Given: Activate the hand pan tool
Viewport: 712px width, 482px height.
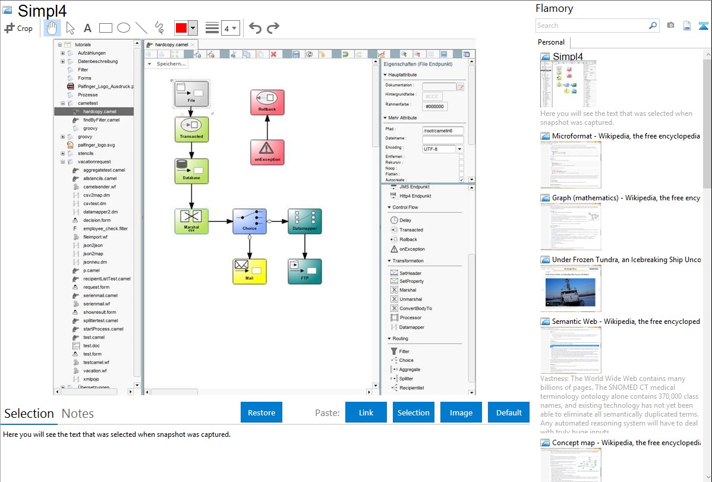Looking at the screenshot, I should pyautogui.click(x=52, y=28).
